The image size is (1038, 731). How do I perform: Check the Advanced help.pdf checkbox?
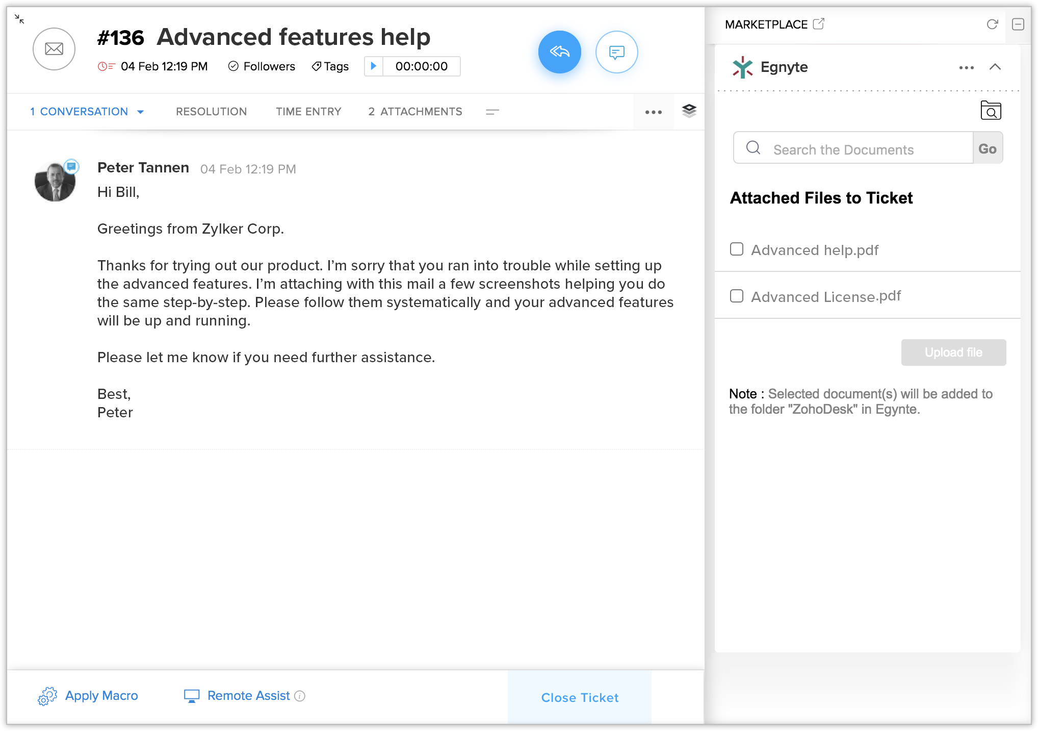pos(736,249)
